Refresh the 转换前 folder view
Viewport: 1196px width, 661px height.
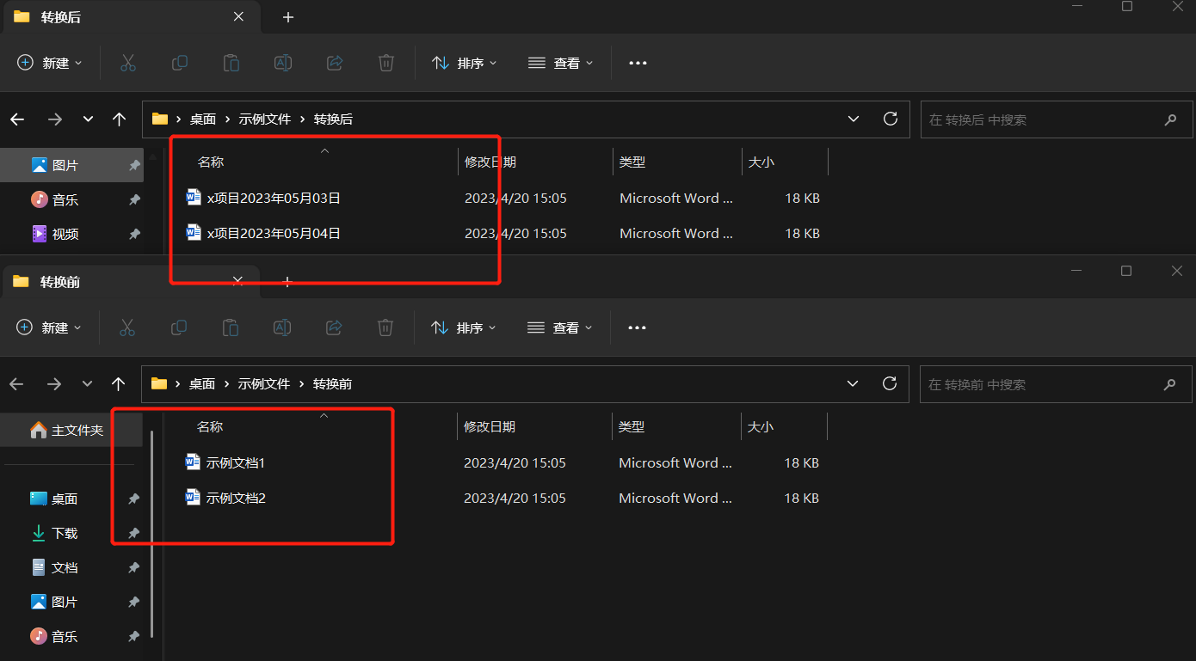890,383
